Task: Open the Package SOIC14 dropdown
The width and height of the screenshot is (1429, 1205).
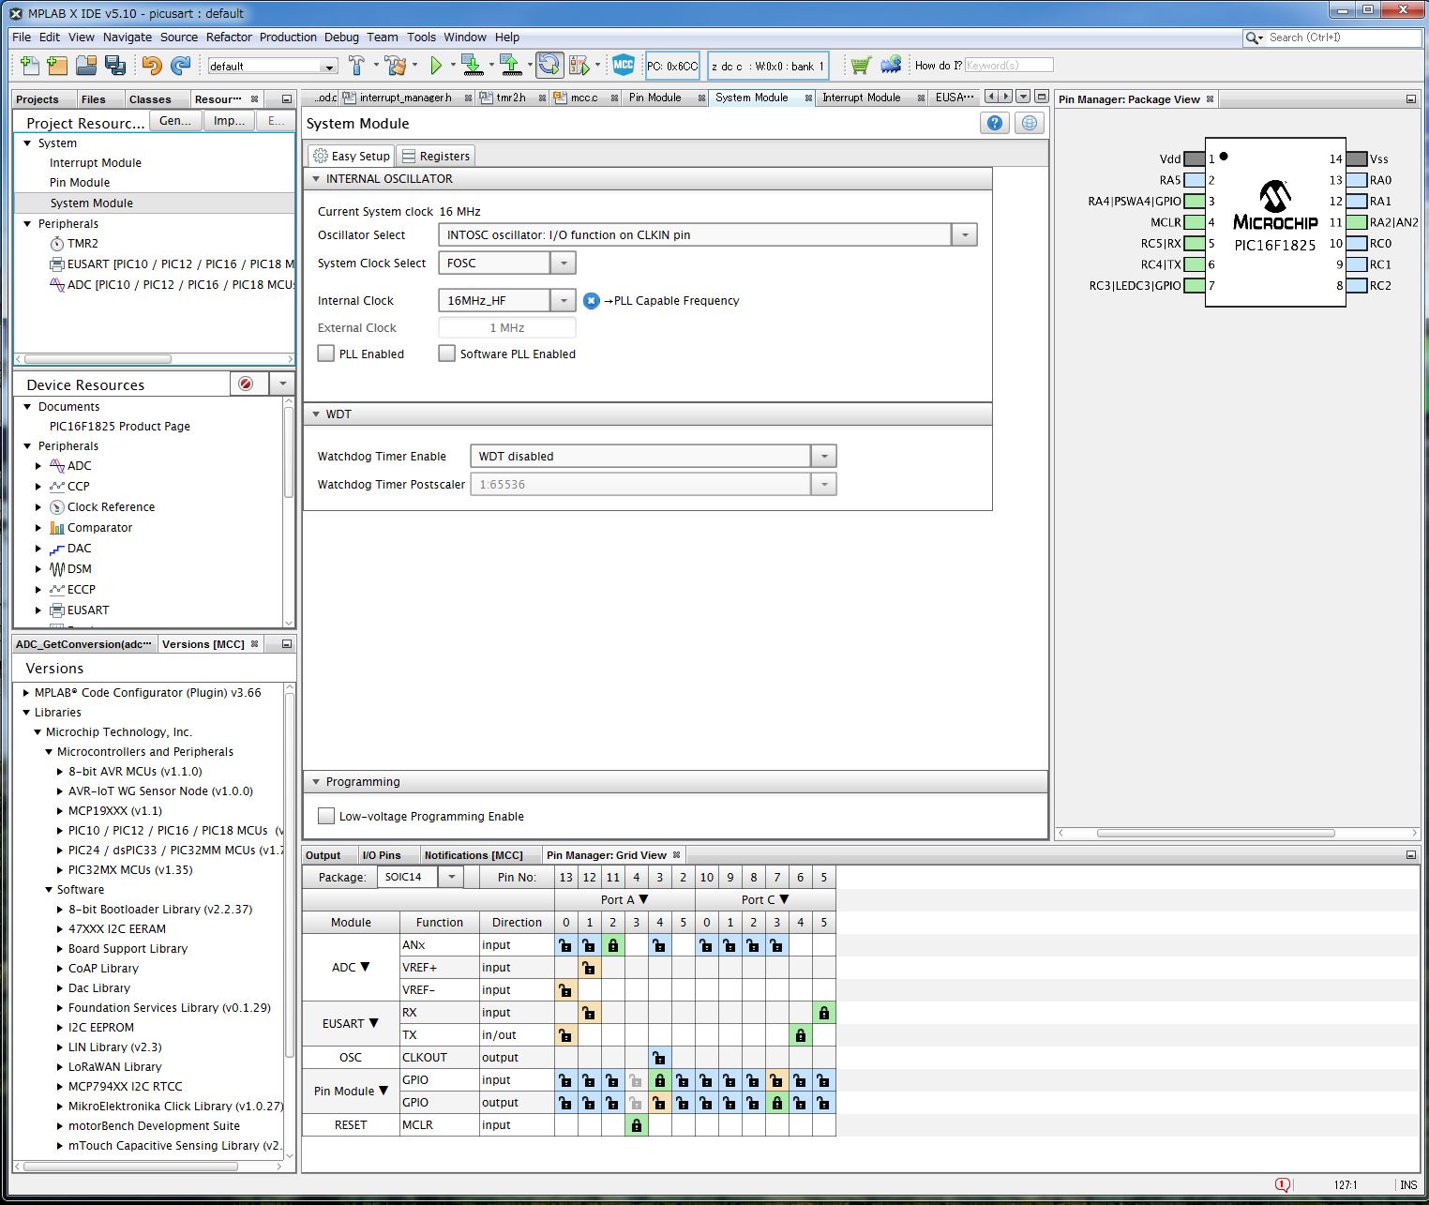Action: coord(451,877)
